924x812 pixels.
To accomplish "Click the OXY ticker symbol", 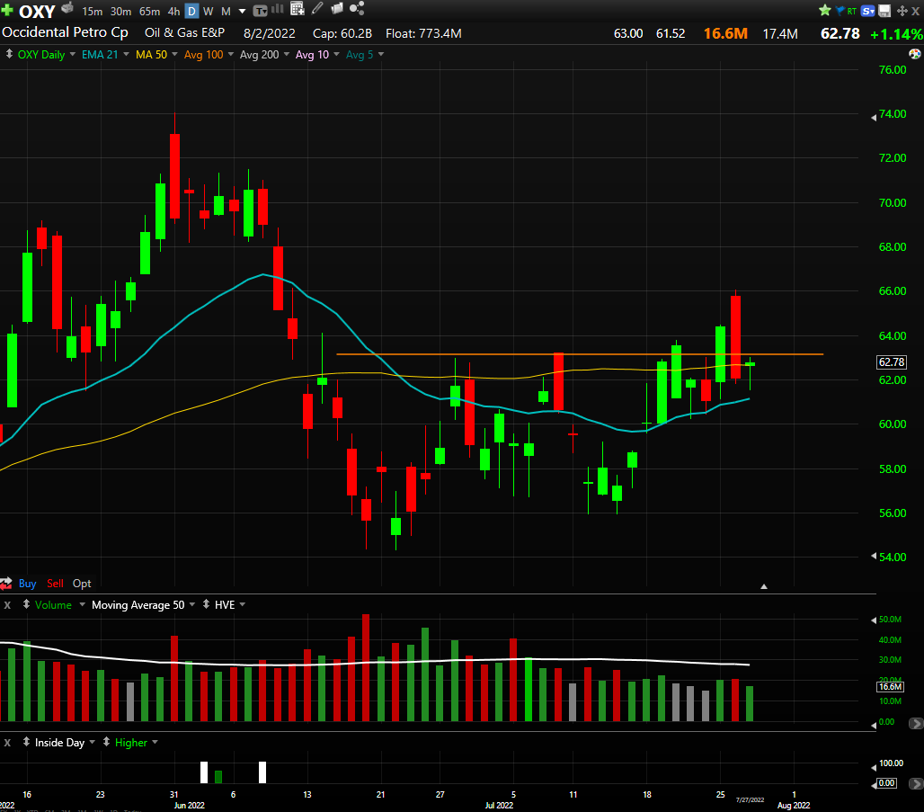I will coord(37,11).
